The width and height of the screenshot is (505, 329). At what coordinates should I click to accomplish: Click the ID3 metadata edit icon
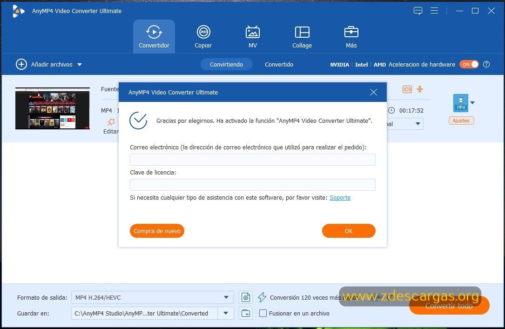(407, 89)
